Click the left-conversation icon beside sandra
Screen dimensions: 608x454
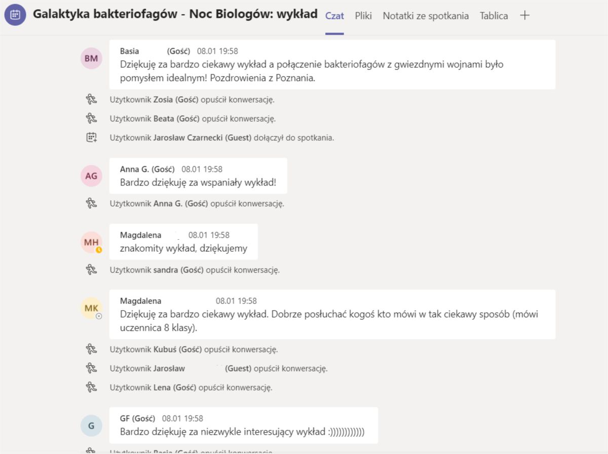[91, 270]
